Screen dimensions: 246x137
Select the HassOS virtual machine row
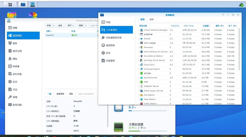[71, 35]
